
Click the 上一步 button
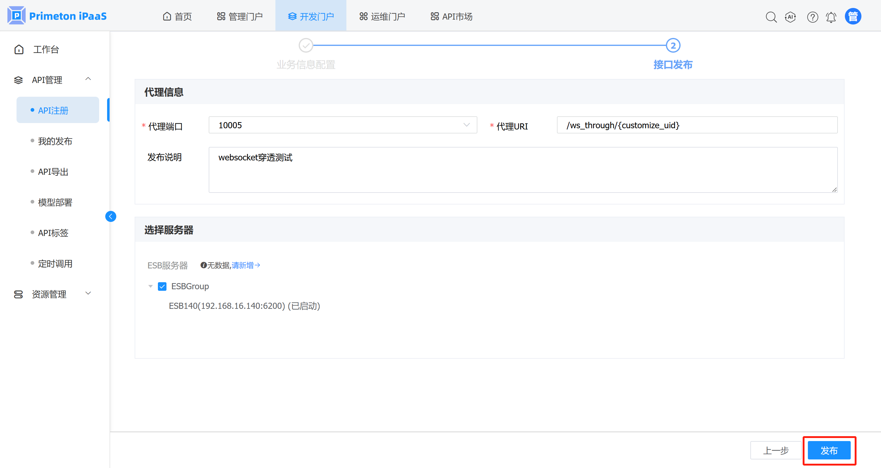pyautogui.click(x=775, y=450)
